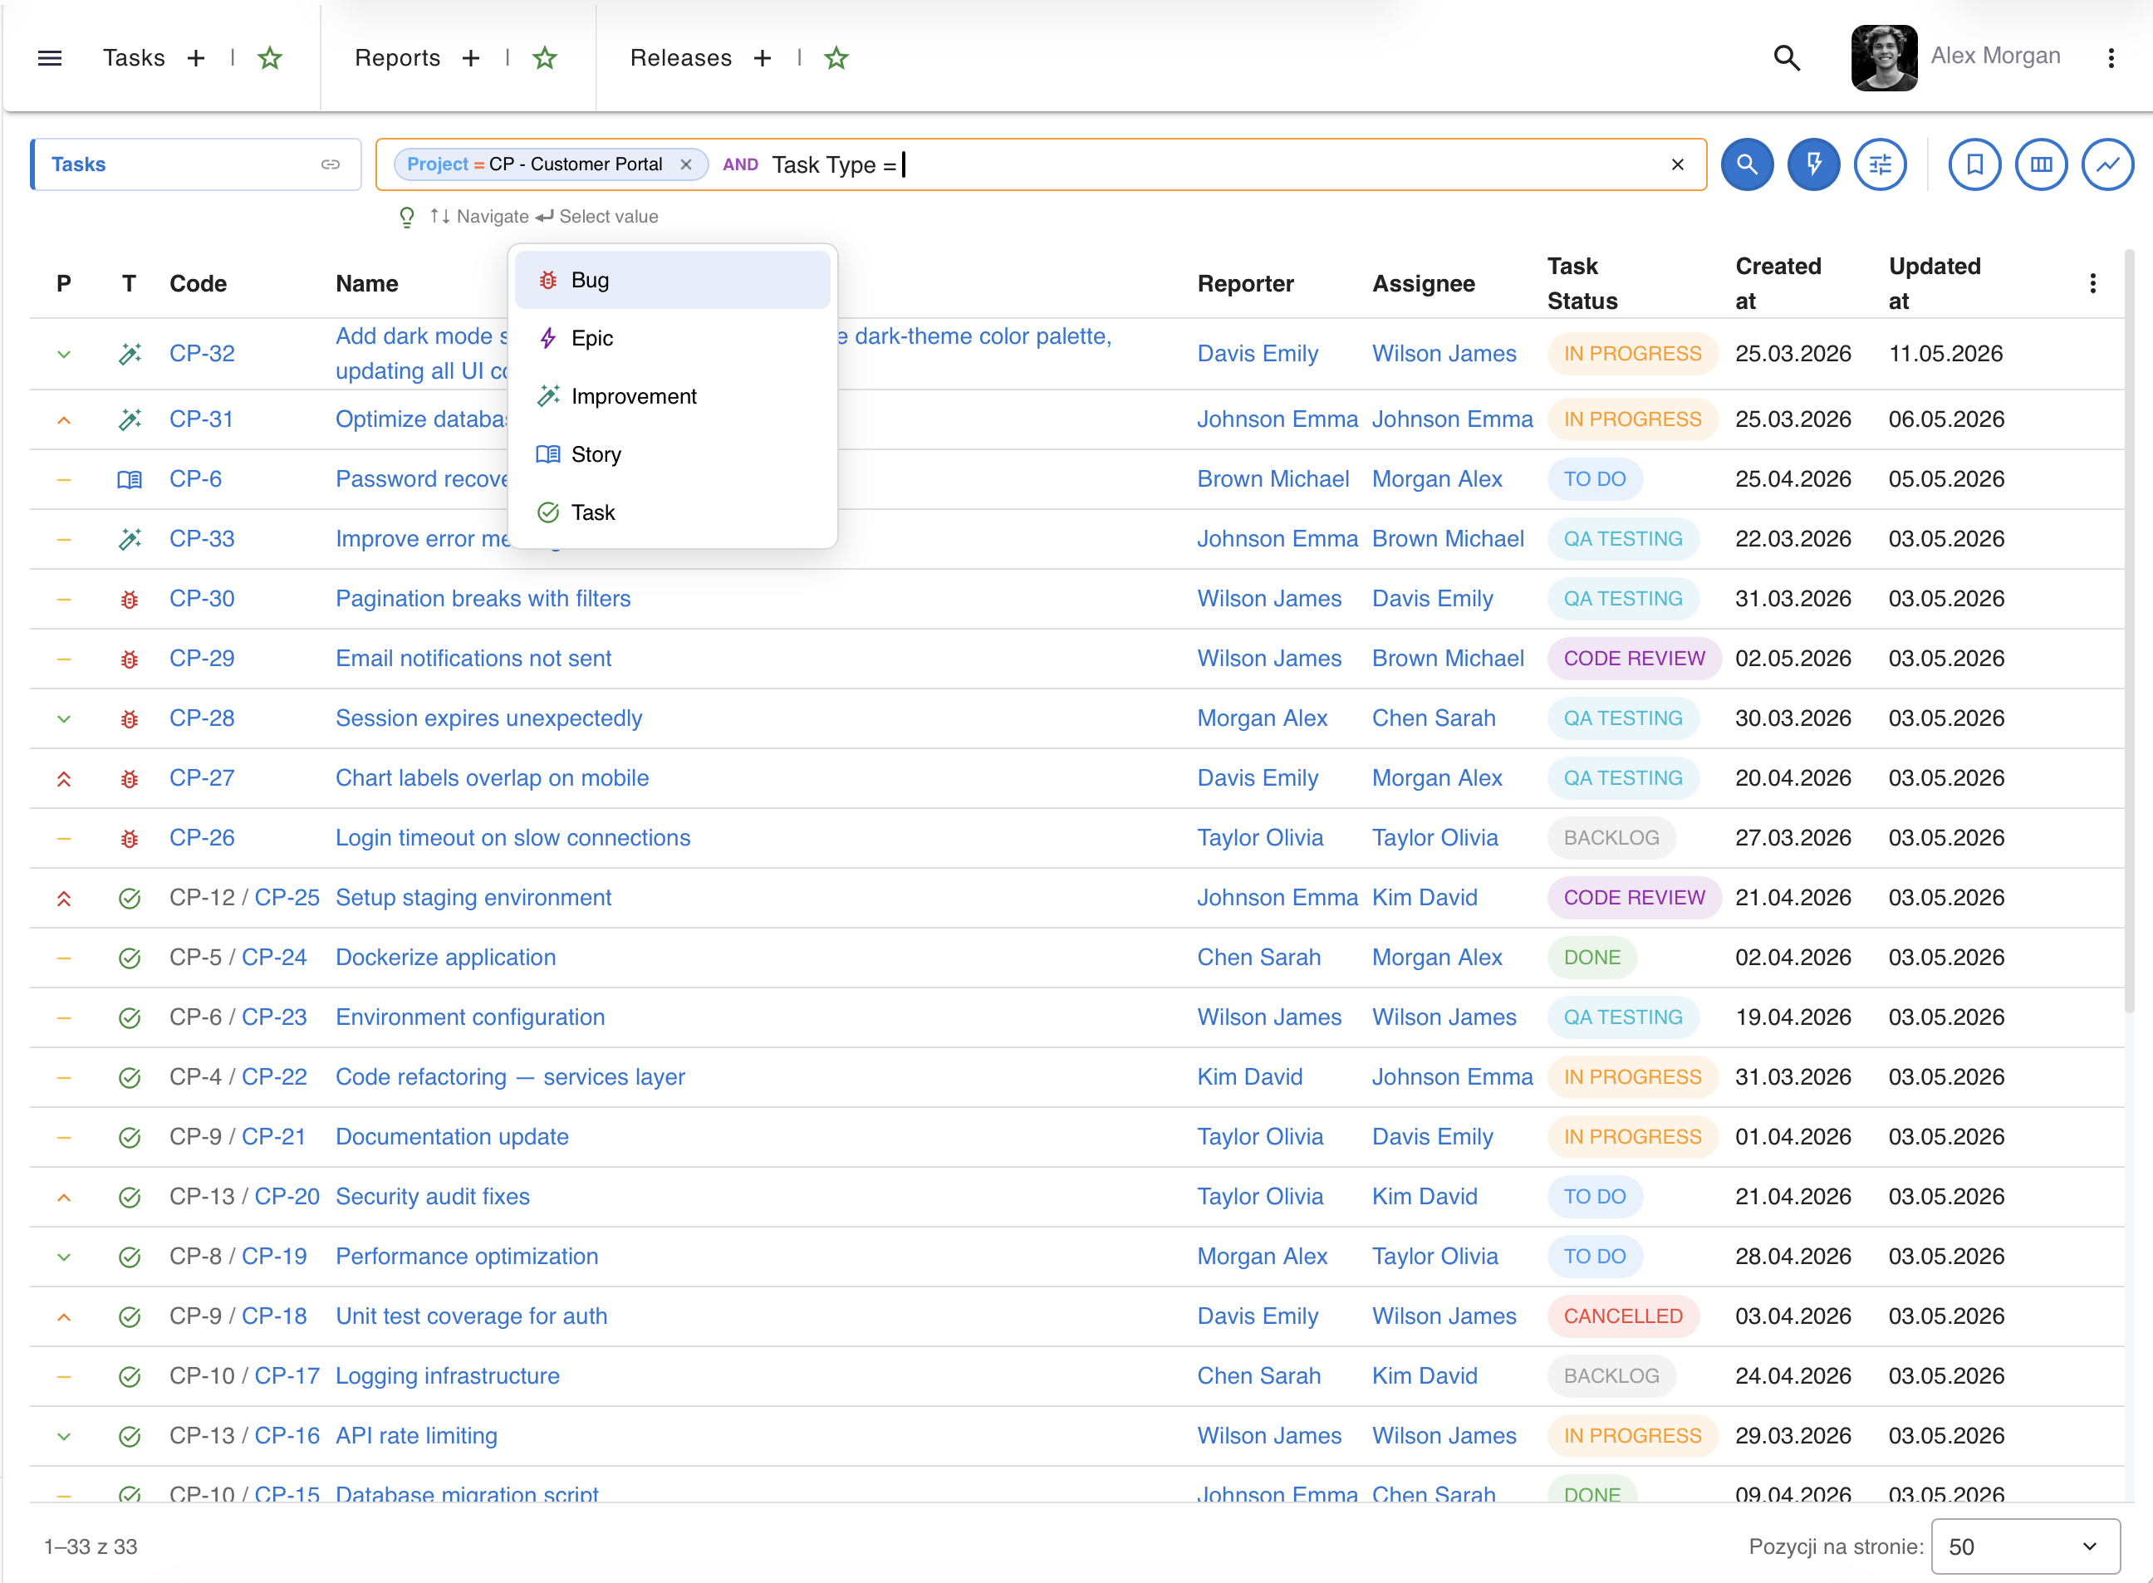Click assignee Chen Sarah on CP-28 row

pyautogui.click(x=1434, y=718)
